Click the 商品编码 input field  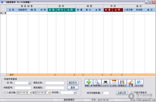pyautogui.click(x=55, y=88)
